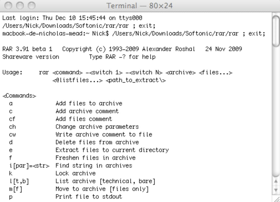Click the "Terminal — 80×24" title bar text

(139, 5)
